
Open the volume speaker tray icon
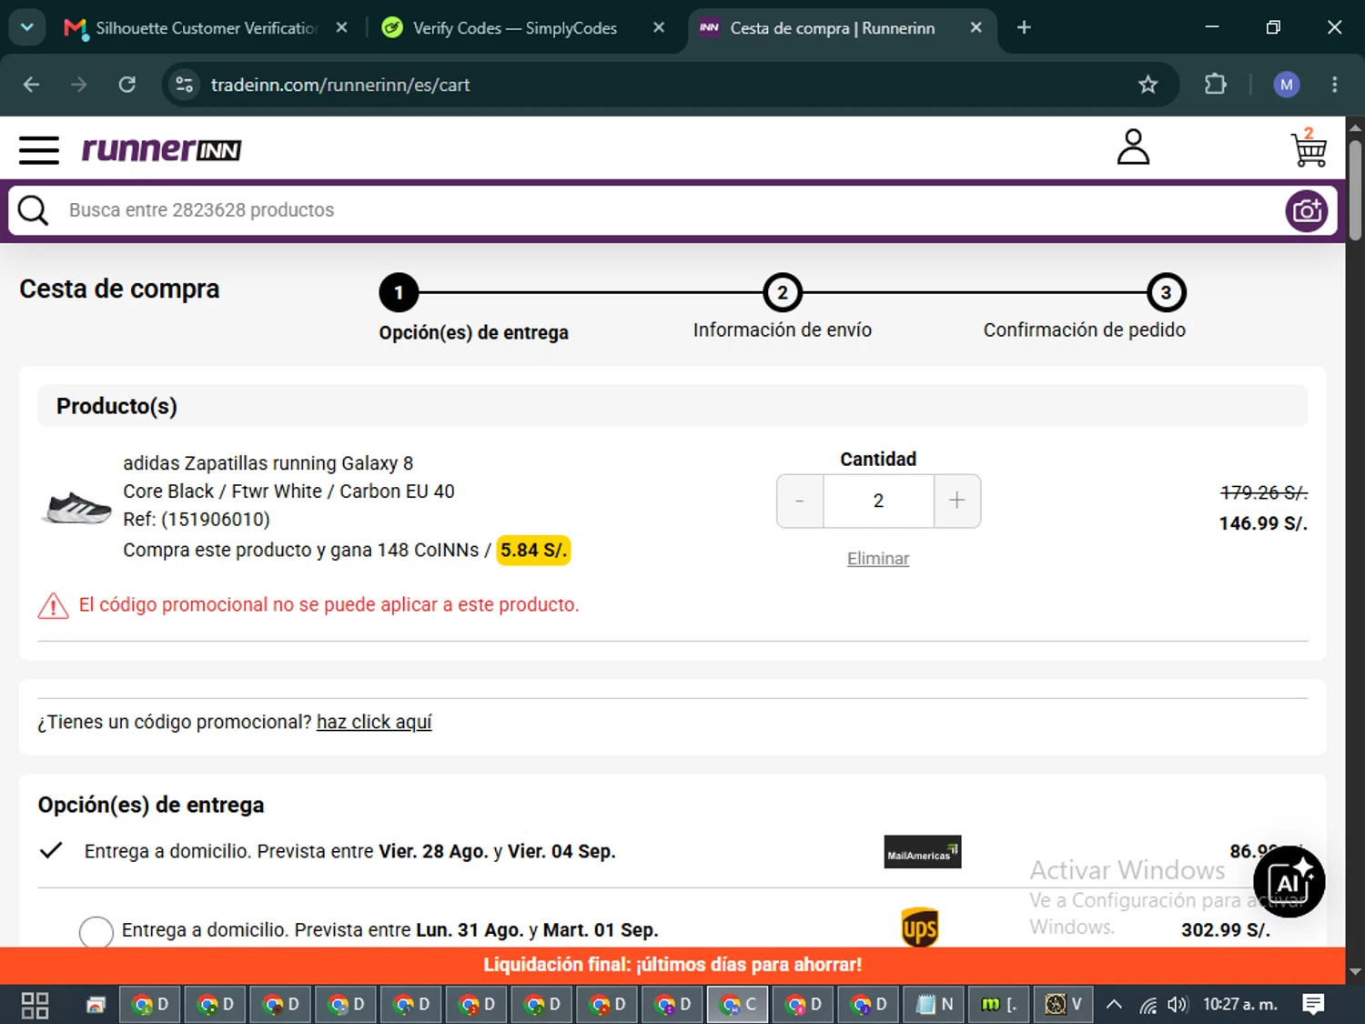coord(1178,1005)
